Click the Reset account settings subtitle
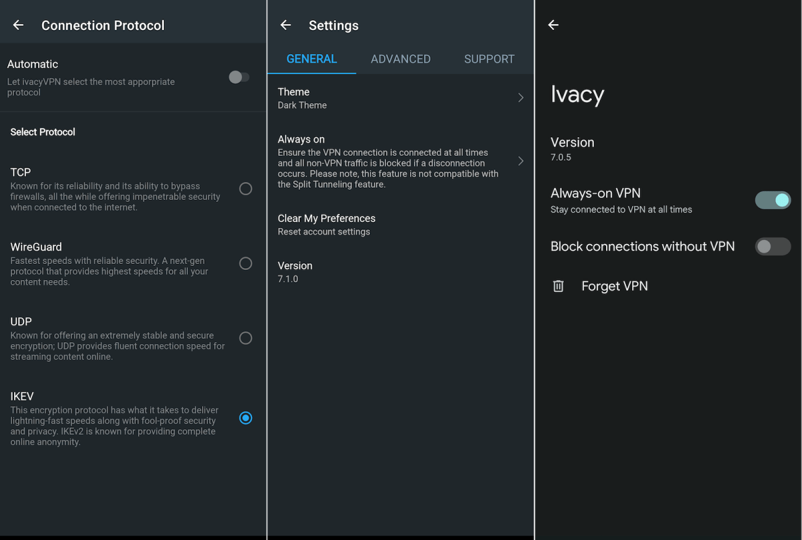The image size is (802, 540). [x=324, y=232]
